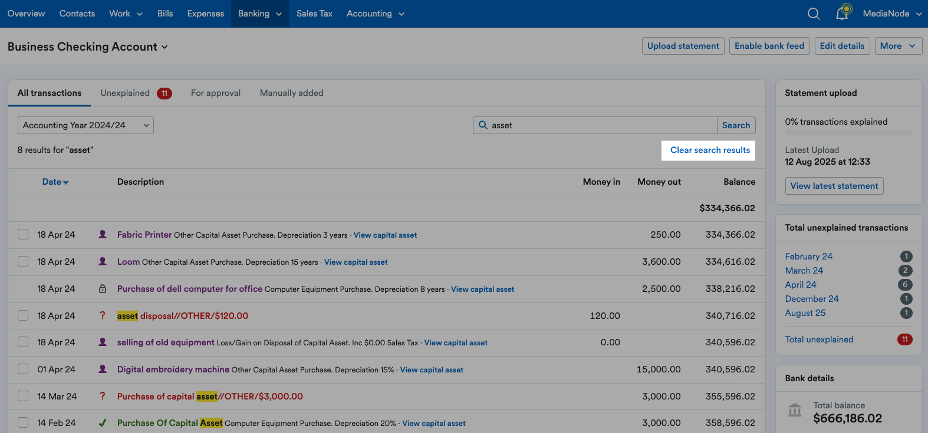Click the Total unexplained red 11 badge
928x433 pixels.
905,339
